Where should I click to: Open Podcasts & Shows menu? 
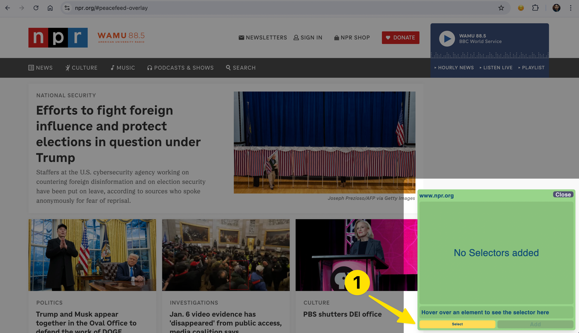[x=180, y=68]
